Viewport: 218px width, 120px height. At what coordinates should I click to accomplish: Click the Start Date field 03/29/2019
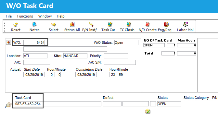coord(34,75)
